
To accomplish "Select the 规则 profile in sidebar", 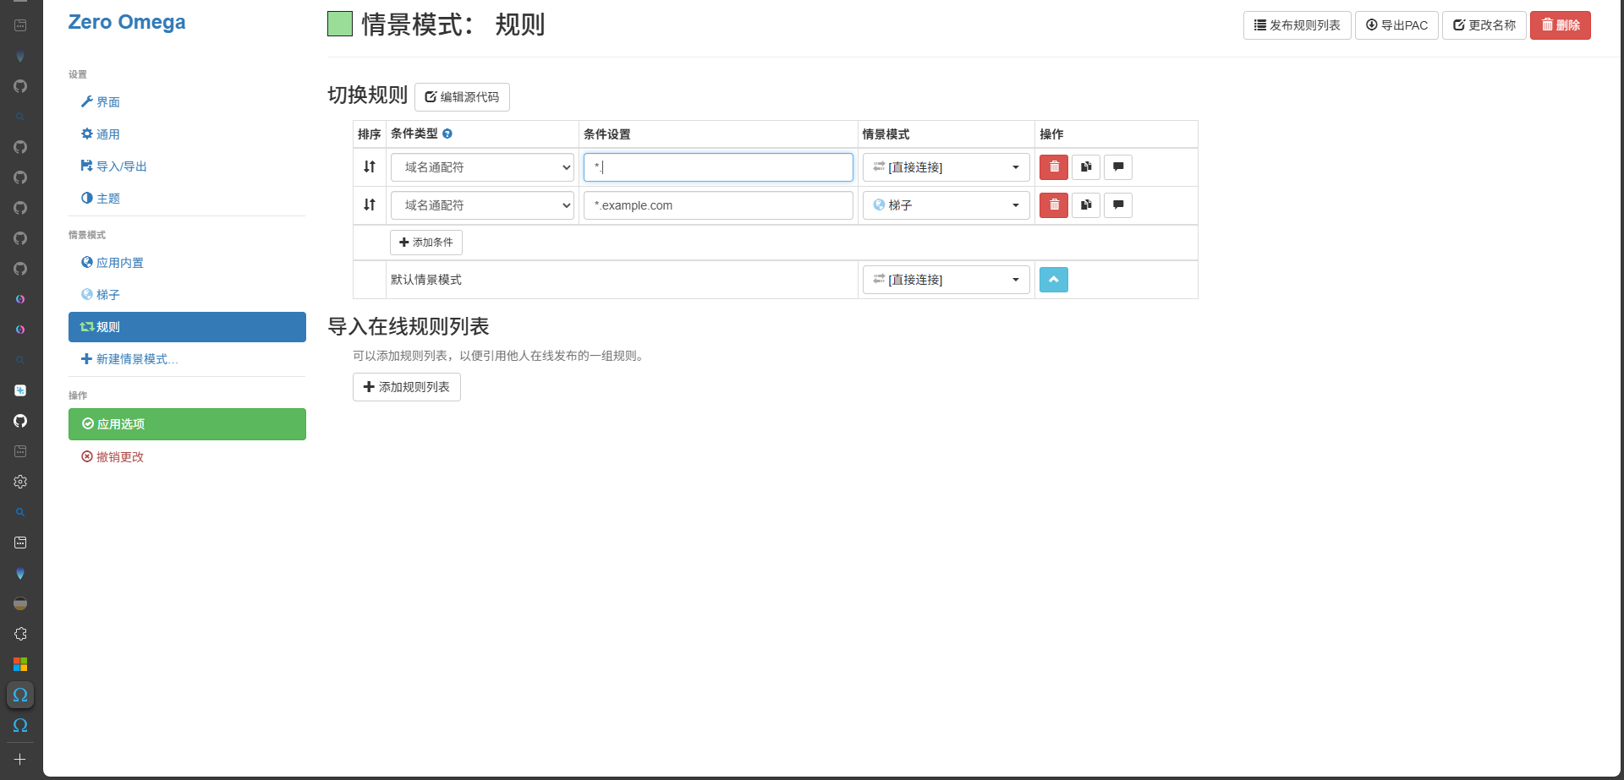I will 187,327.
